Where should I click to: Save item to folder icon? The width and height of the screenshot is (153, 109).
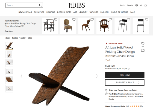143,50
